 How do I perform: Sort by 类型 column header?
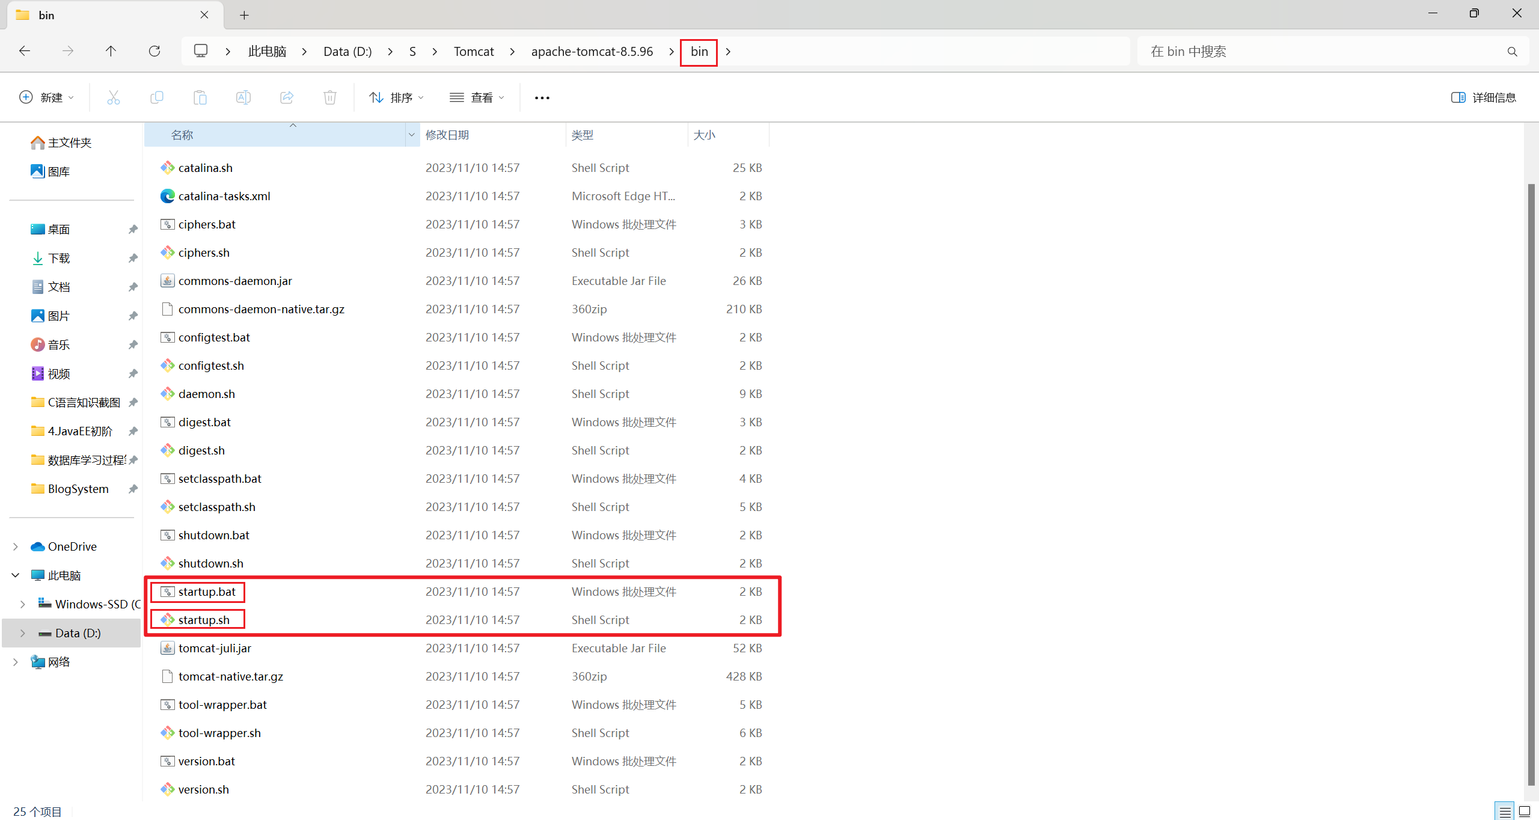tap(627, 135)
